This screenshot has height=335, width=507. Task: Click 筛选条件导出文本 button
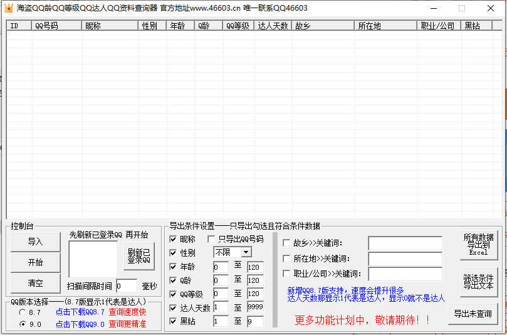(x=479, y=282)
